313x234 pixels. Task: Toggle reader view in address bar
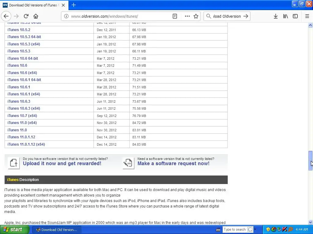tap(175, 16)
